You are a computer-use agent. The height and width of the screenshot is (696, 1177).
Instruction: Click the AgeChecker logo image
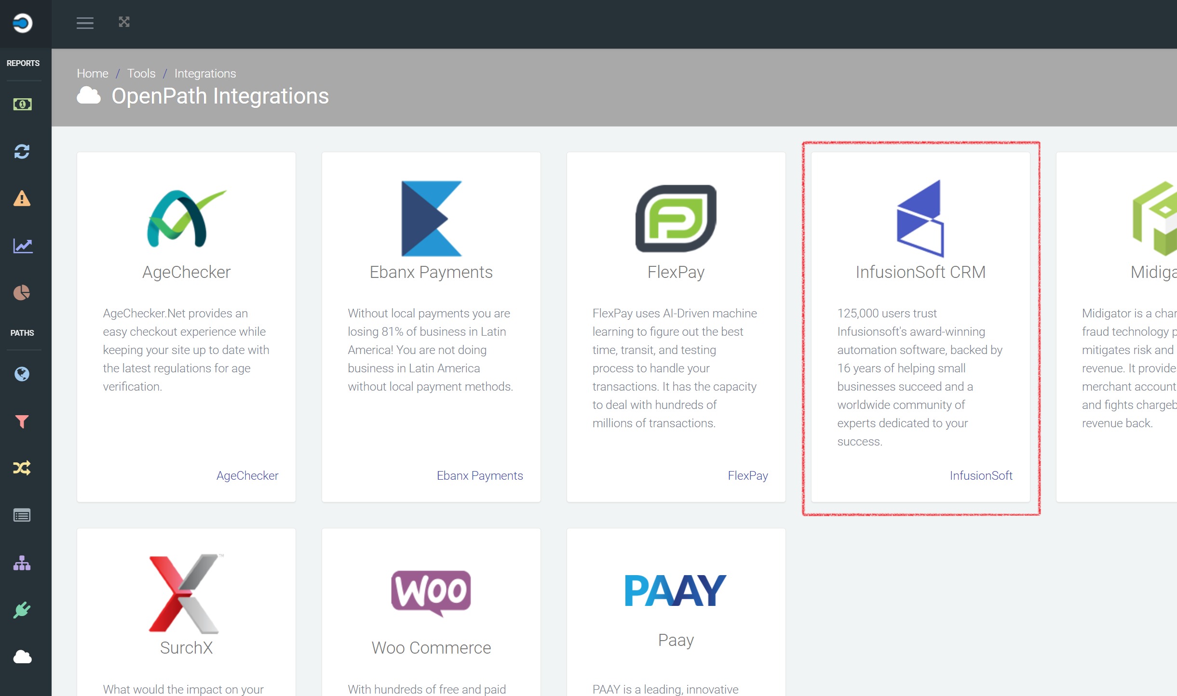186,218
